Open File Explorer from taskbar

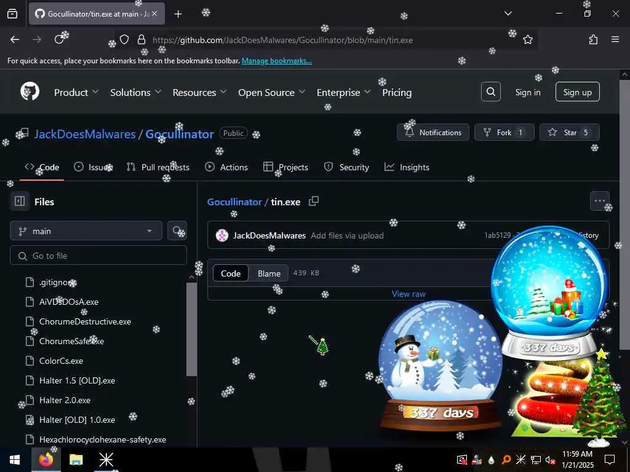click(76, 460)
